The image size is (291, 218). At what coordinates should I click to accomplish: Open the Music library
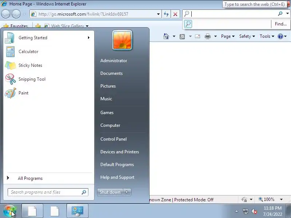tap(106, 99)
